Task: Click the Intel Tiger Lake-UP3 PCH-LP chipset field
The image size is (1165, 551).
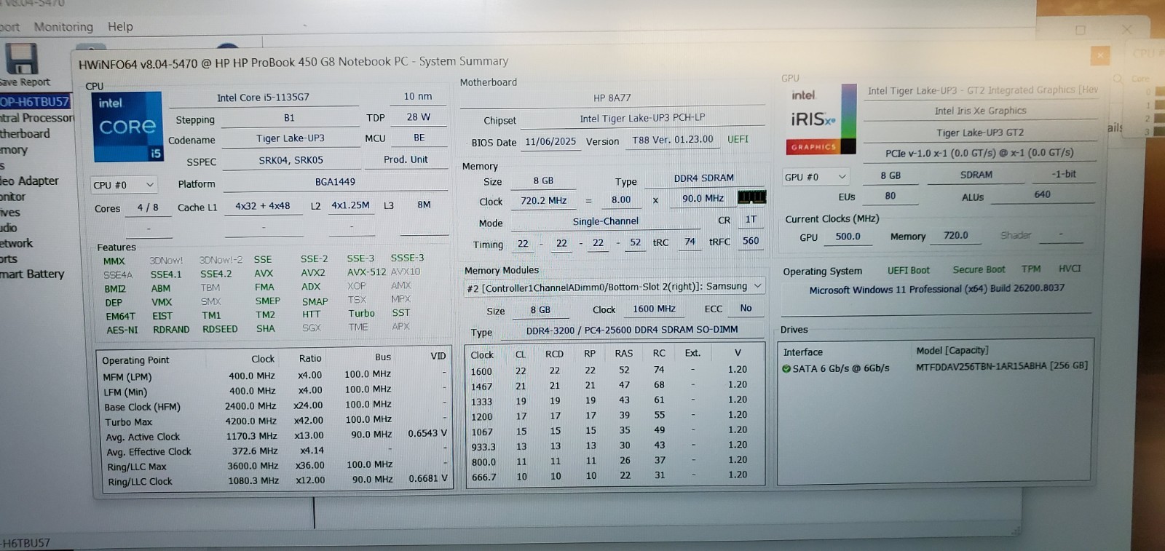Action: coord(642,118)
